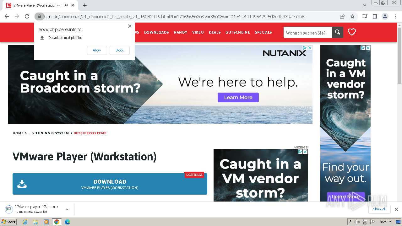
Task: Click the magnifier search button on chip.de
Action: coord(338,32)
